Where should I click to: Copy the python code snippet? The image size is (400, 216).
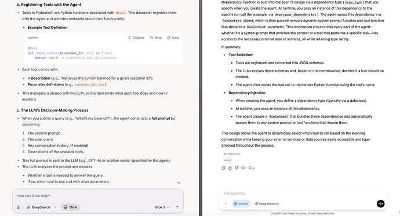[173, 38]
